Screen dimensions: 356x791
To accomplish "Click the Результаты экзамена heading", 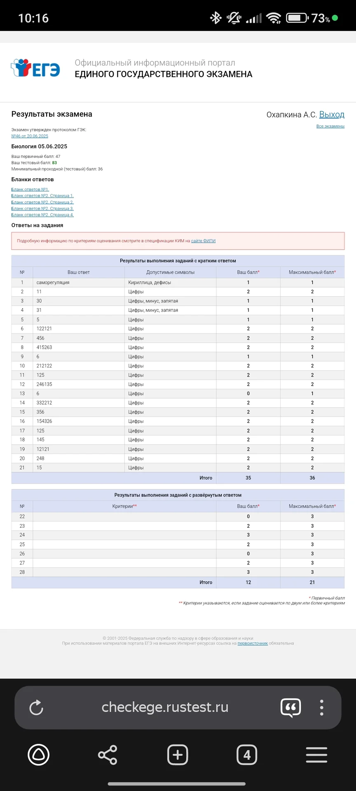I will click(52, 114).
